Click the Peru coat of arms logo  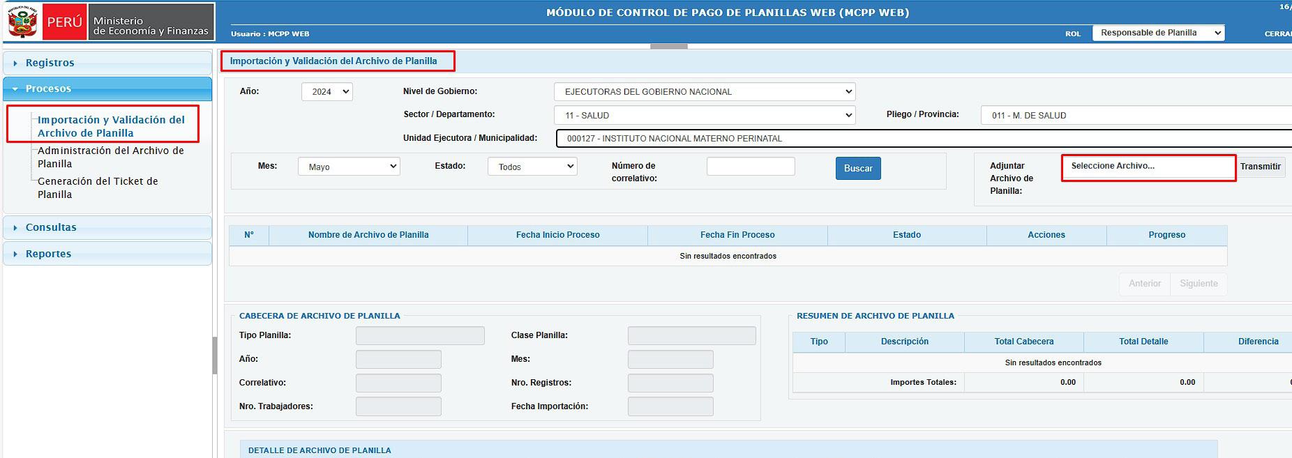[22, 22]
